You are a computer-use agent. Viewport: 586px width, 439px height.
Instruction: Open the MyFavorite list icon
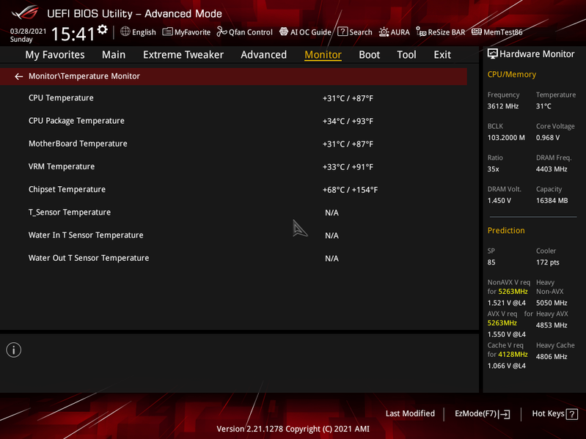pyautogui.click(x=167, y=32)
